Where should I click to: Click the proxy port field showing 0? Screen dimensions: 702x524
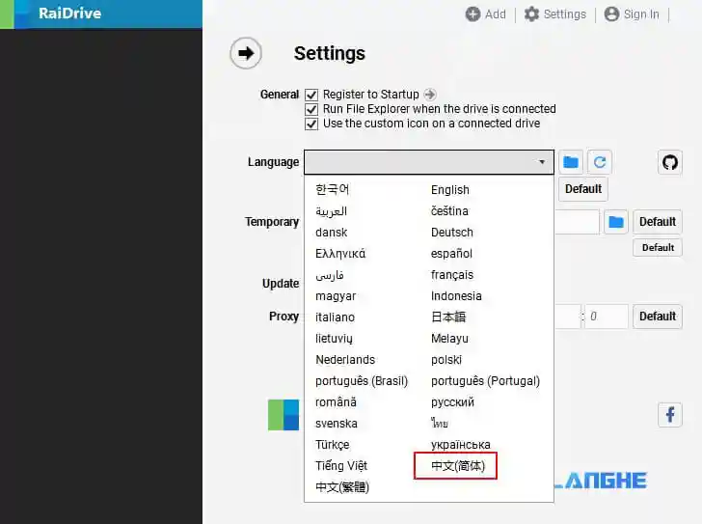tap(607, 317)
